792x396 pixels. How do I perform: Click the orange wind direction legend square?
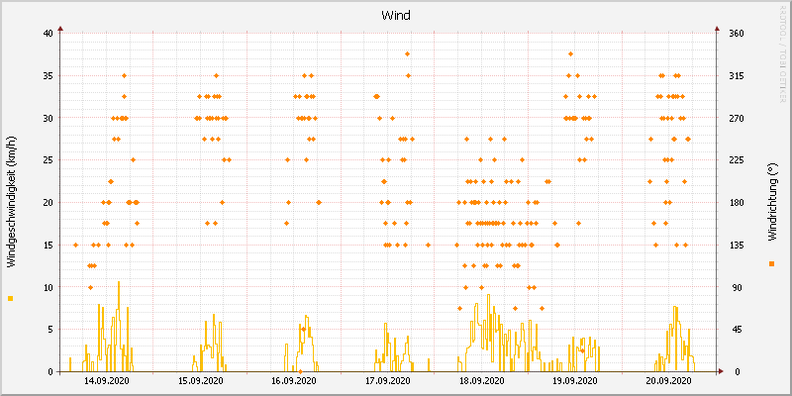(771, 263)
